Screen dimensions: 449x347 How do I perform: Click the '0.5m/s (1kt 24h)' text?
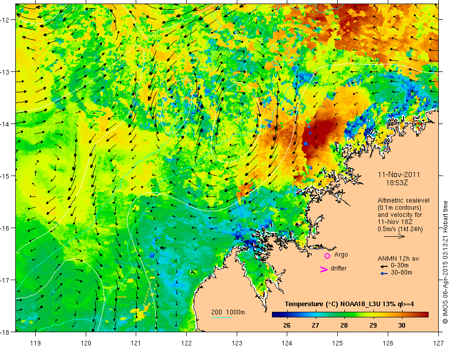[x=400, y=229]
